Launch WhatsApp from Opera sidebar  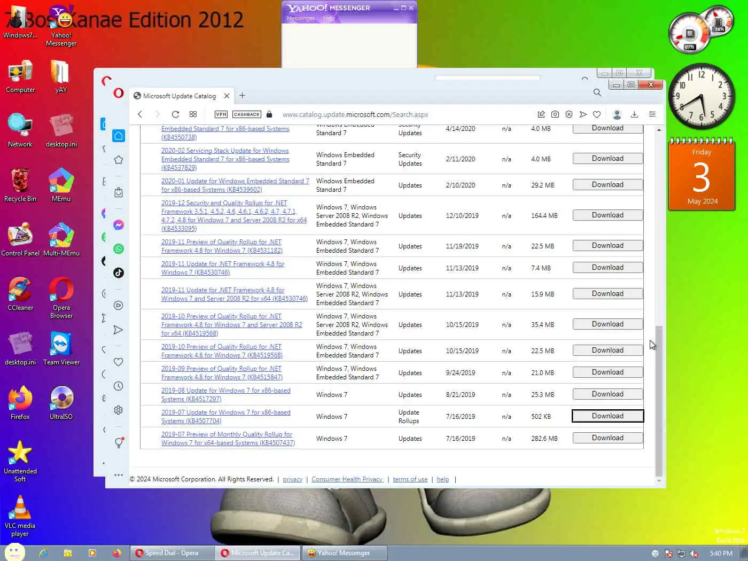coord(119,248)
